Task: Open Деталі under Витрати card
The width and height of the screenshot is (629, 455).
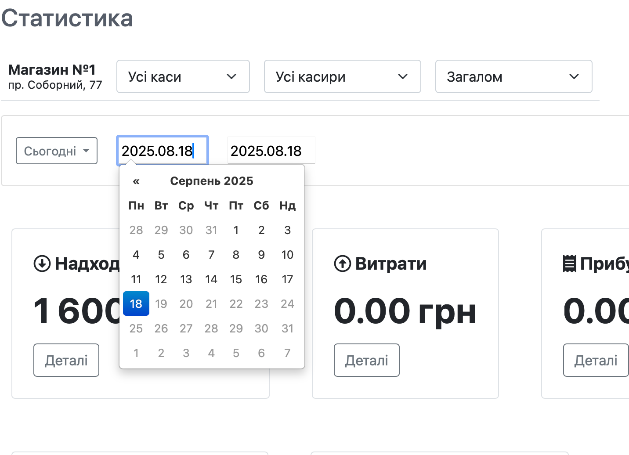Action: coord(367,360)
